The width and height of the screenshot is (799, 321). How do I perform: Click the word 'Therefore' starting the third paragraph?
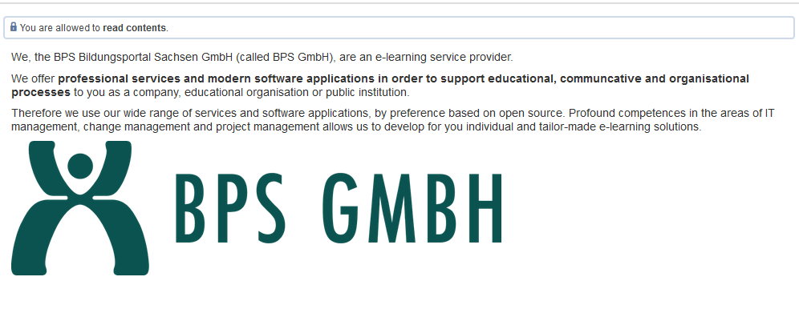pyautogui.click(x=38, y=114)
